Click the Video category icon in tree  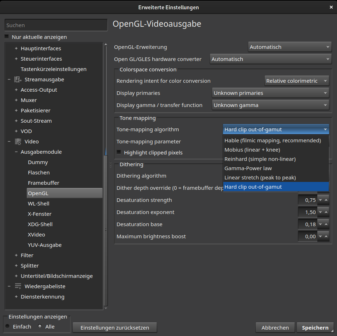(x=18, y=142)
